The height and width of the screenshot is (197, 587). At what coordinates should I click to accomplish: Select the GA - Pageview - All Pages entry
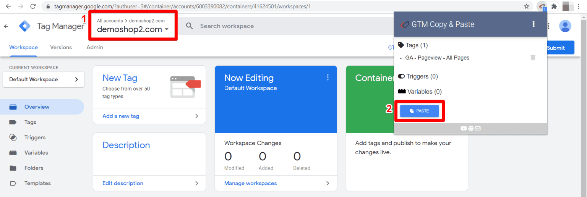(x=437, y=58)
